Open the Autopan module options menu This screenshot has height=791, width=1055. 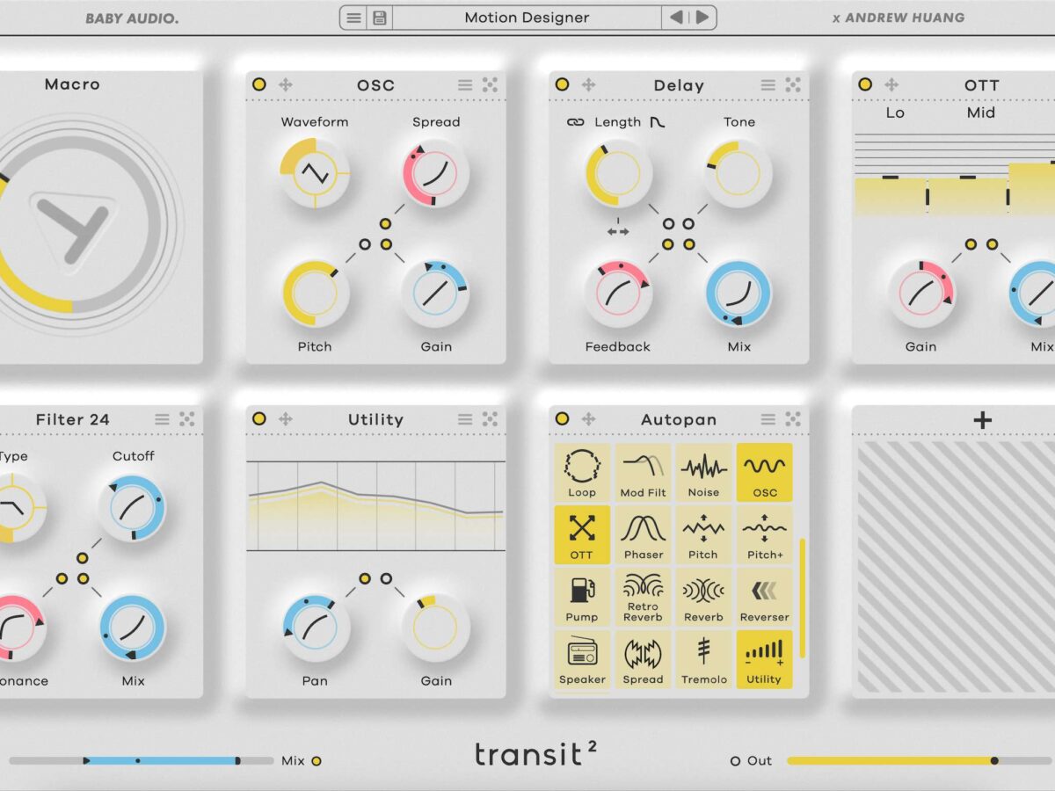(x=768, y=419)
